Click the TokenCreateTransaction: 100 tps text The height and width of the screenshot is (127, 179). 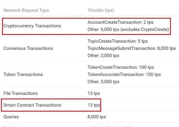[121, 67]
